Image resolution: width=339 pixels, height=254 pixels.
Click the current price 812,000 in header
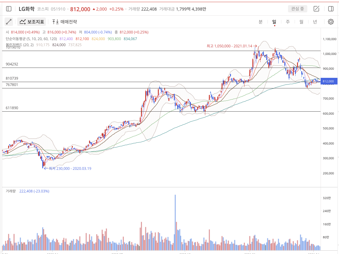80,9
